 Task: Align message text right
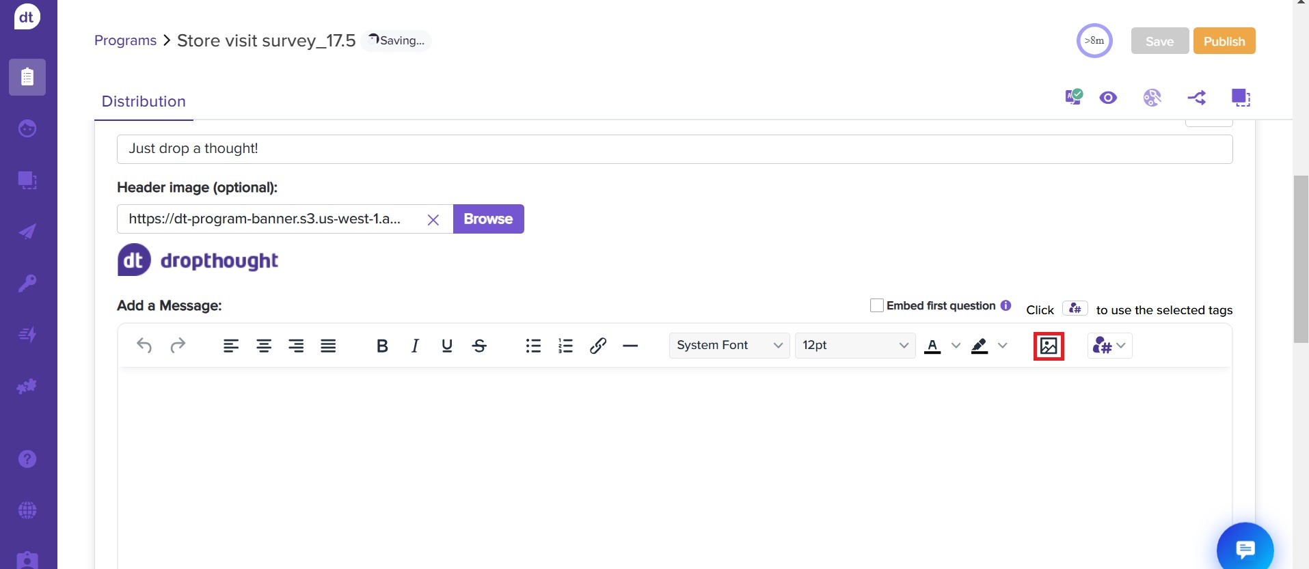(296, 346)
